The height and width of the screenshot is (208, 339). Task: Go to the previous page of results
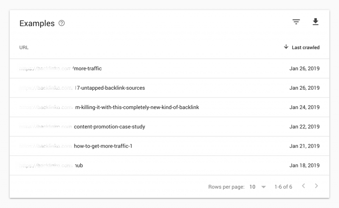(x=304, y=186)
